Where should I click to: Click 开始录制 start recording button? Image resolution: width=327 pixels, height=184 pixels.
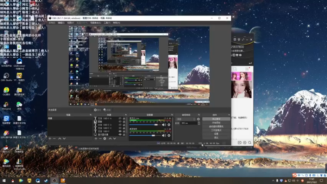pyautogui.click(x=216, y=123)
